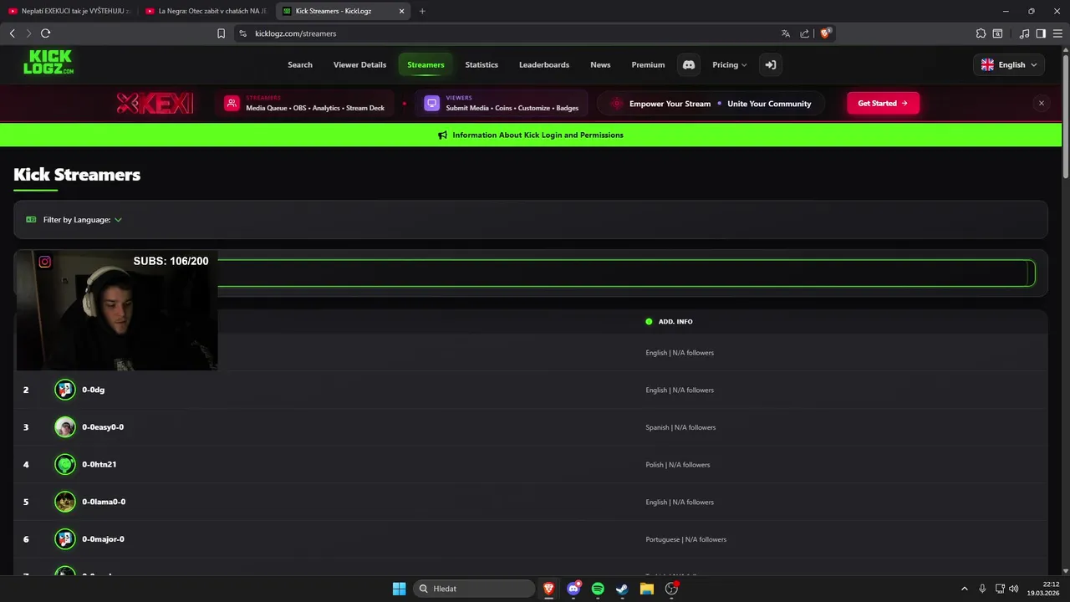This screenshot has width=1070, height=602.
Task: Click the 0-0easy0-0 streamer avatar
Action: (65, 427)
